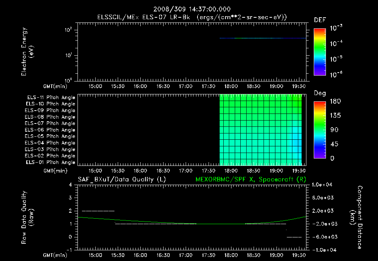Select the ELS-05 Pitch Angle row label
This screenshot has height=261, width=378.
[x=50, y=136]
